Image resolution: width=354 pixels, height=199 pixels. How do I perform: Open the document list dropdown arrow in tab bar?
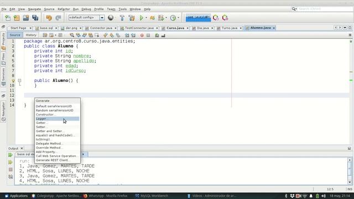(x=345, y=28)
